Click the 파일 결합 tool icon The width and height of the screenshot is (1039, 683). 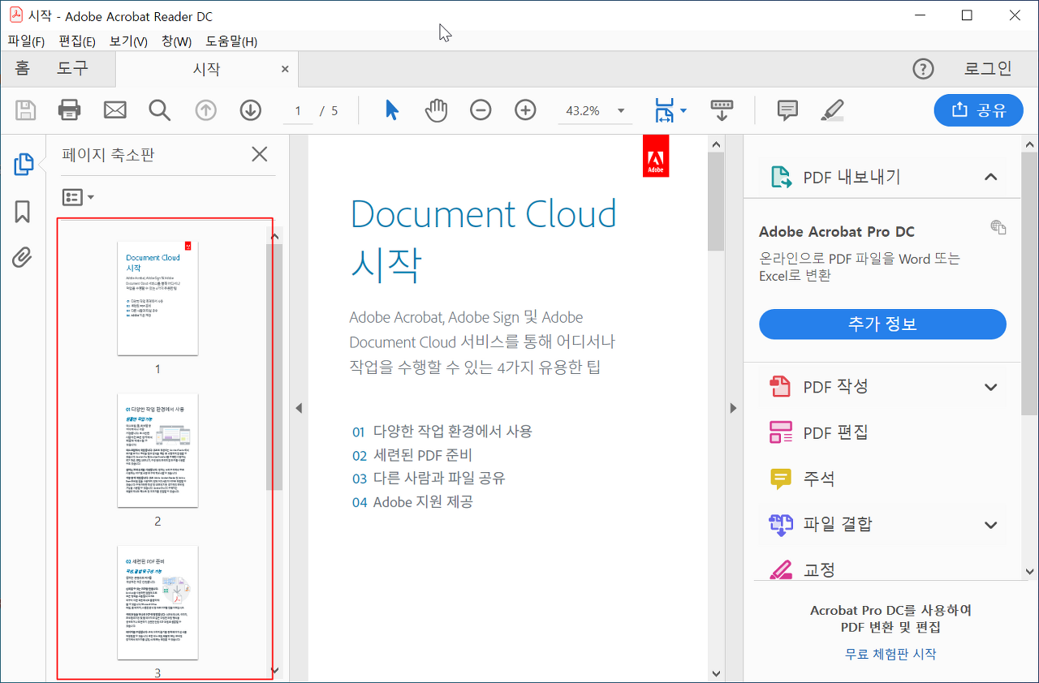[x=780, y=525]
